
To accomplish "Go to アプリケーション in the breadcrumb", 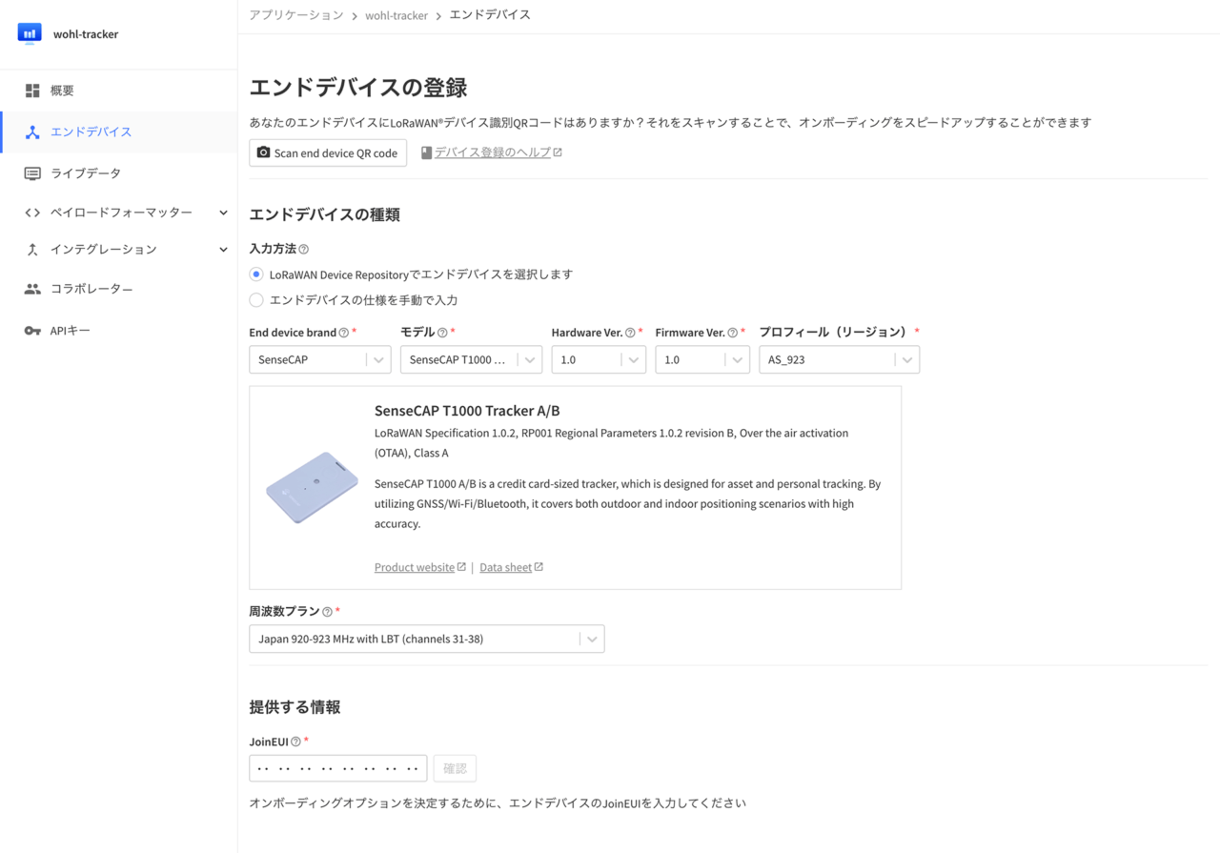I will 295,15.
